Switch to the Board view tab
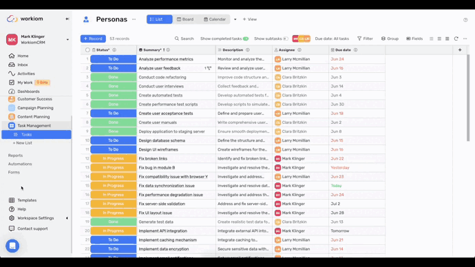475x267 pixels. [185, 19]
